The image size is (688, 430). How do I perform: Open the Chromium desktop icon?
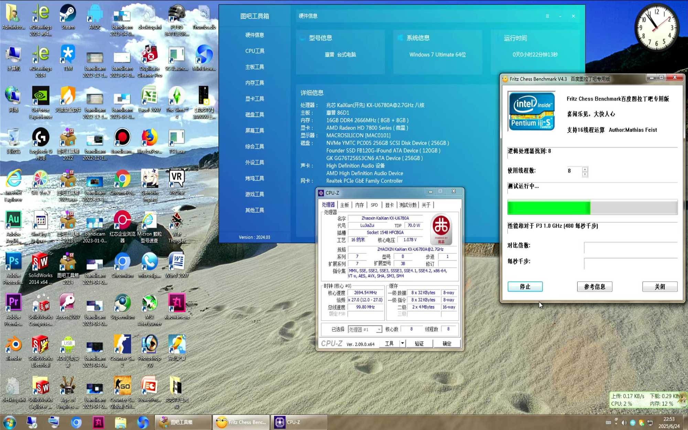click(122, 265)
